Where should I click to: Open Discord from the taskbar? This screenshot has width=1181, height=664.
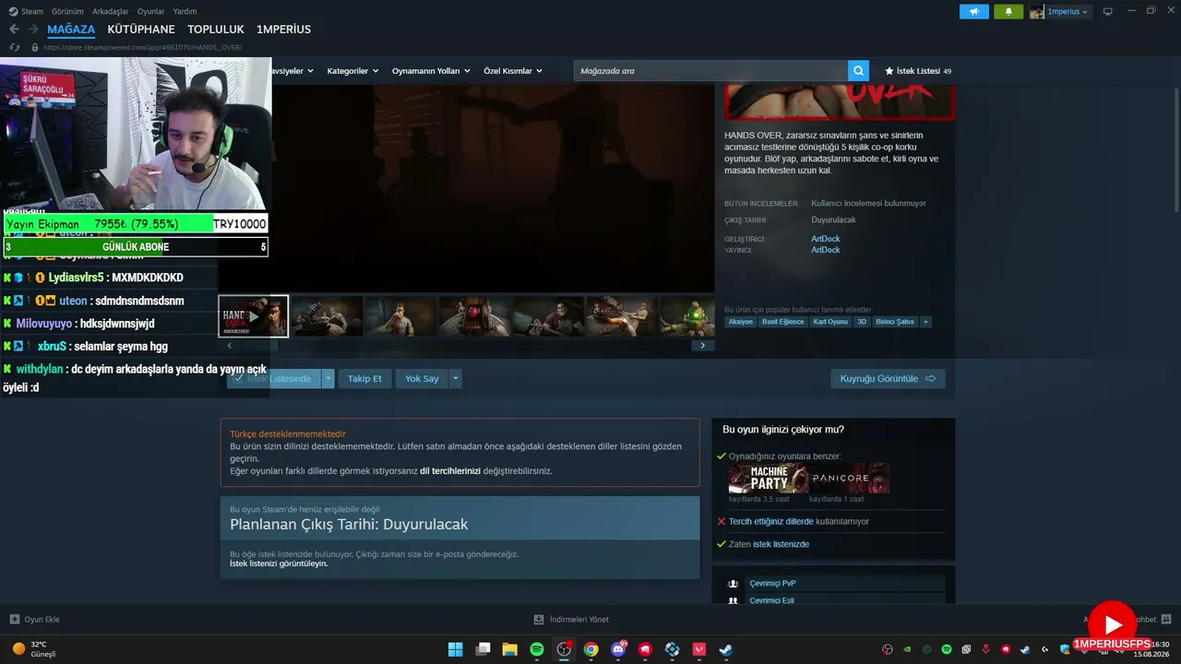(618, 649)
